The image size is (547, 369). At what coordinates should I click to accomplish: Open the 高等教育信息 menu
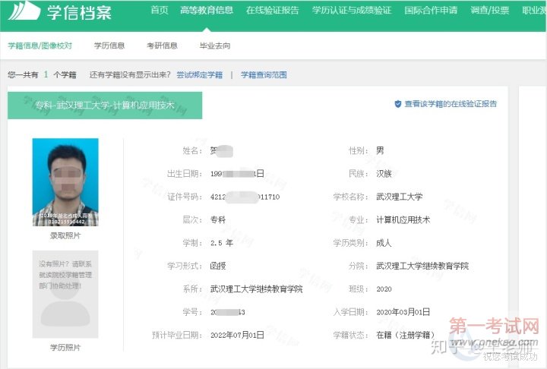(207, 10)
